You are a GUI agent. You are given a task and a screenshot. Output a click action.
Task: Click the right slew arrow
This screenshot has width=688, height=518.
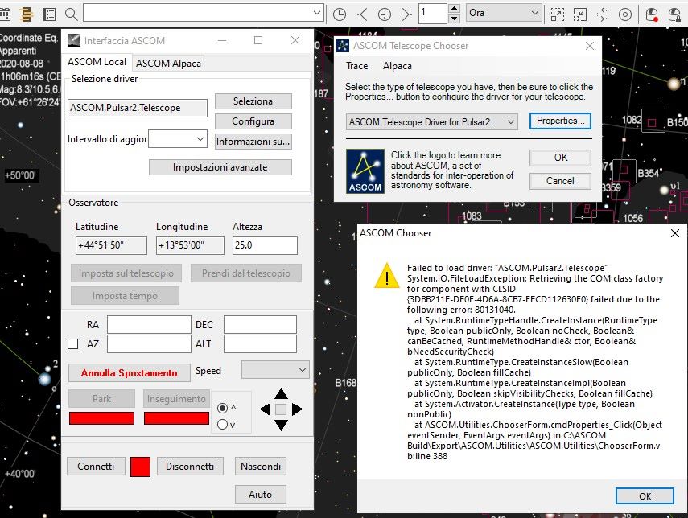(x=297, y=409)
